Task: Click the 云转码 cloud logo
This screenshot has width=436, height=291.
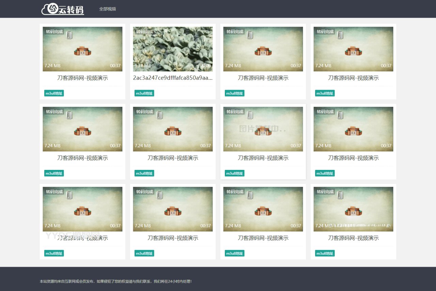Action: click(x=63, y=9)
